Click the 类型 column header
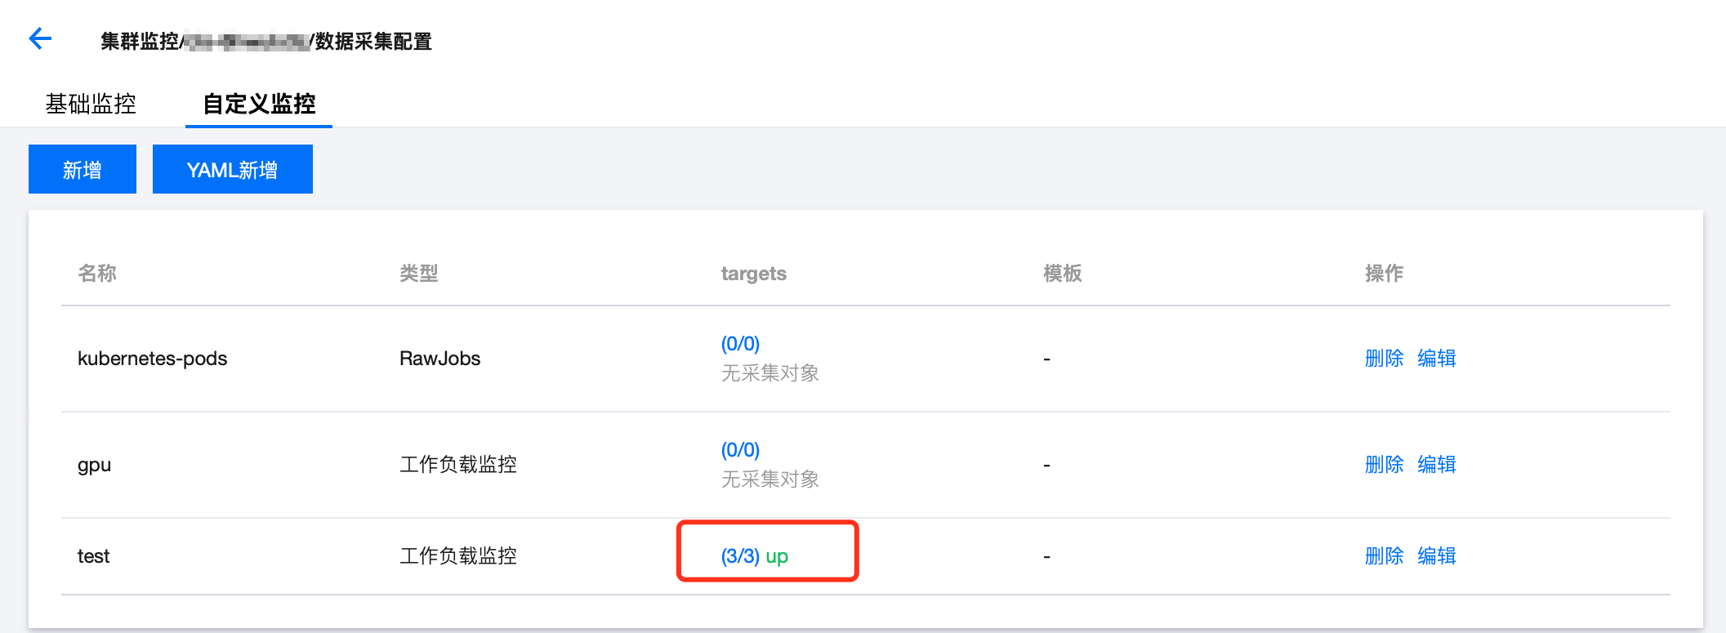Viewport: 1726px width, 633px height. coord(419,274)
